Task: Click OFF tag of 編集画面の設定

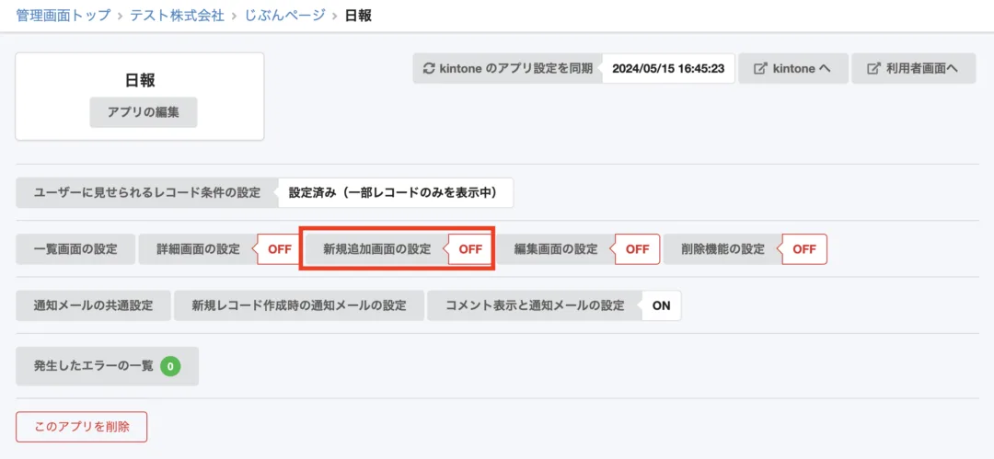Action: tap(637, 249)
